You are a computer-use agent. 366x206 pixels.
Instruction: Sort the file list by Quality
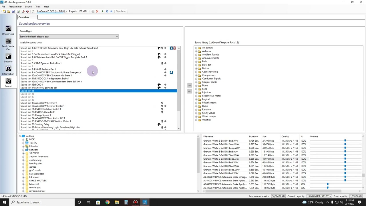click(290, 136)
